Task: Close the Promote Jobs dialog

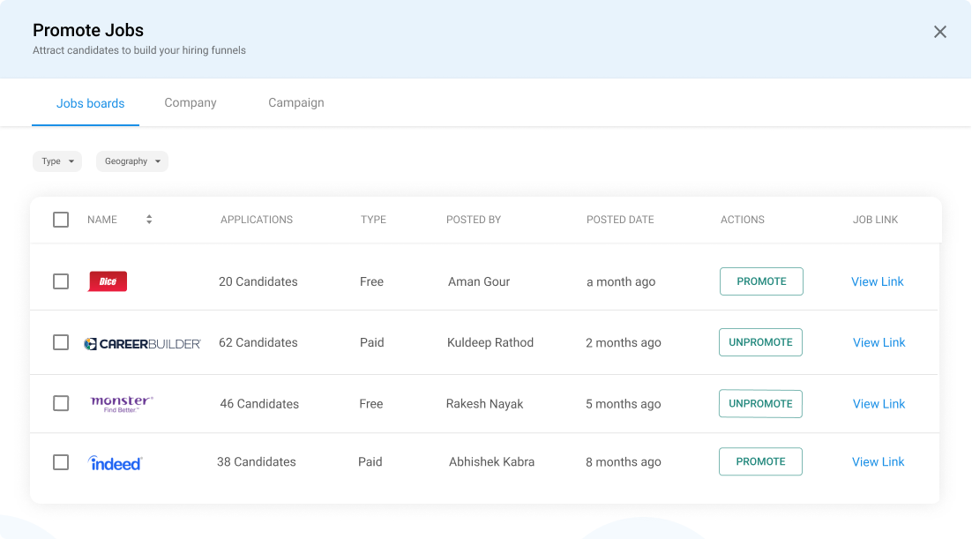Action: [940, 32]
